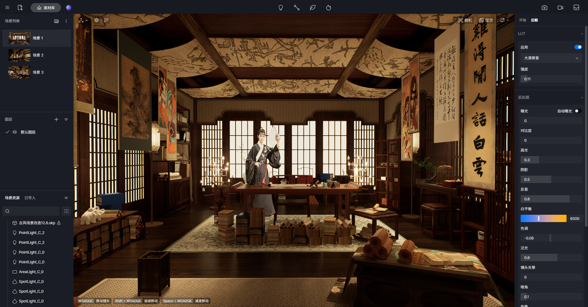This screenshot has width=588, height=307.
Task: Click the 相机 camera button in viewport
Action: tap(465, 20)
